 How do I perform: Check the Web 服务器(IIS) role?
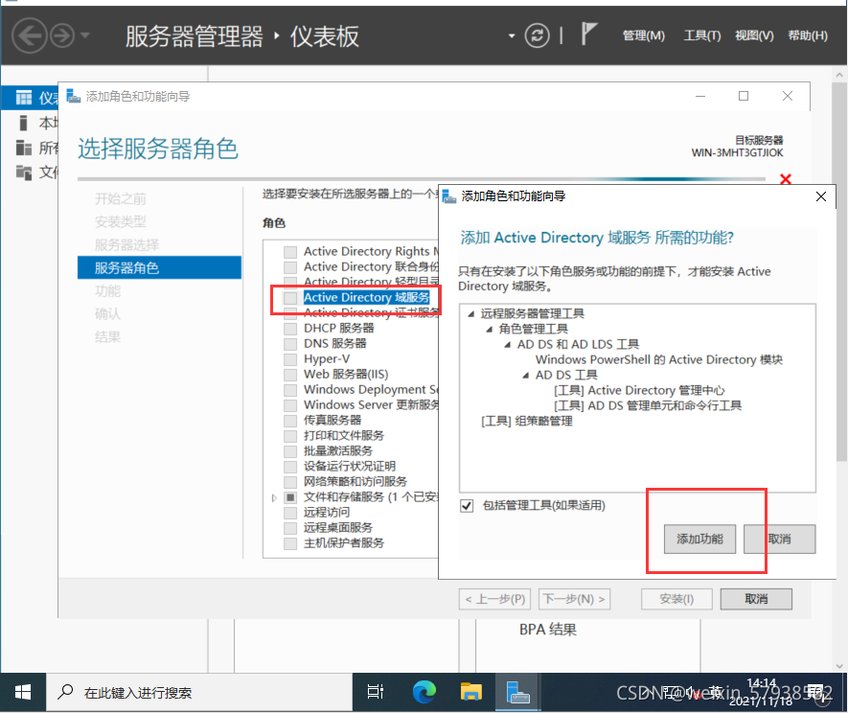pyautogui.click(x=290, y=375)
